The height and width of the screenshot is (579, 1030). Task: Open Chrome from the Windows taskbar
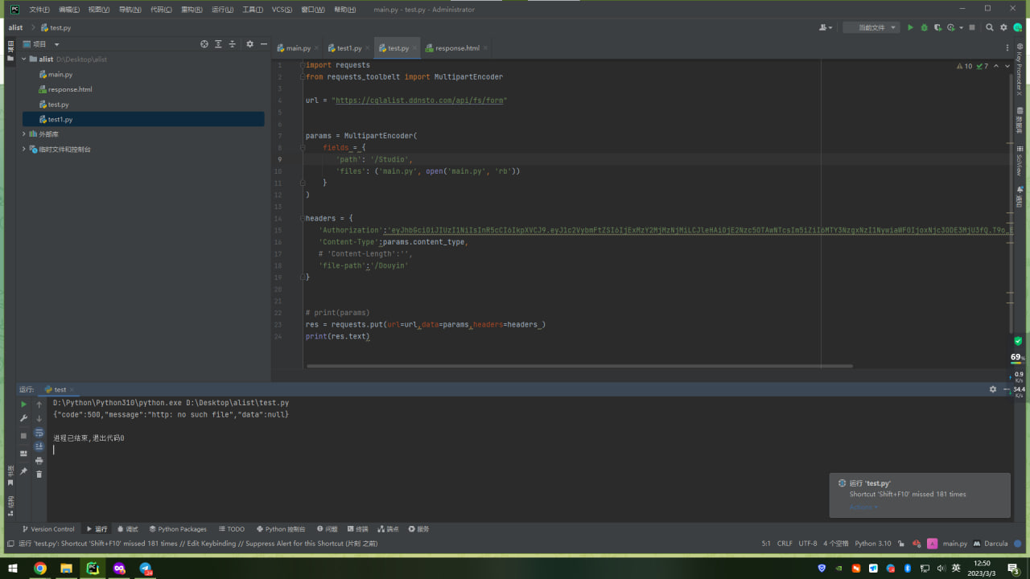coord(39,569)
